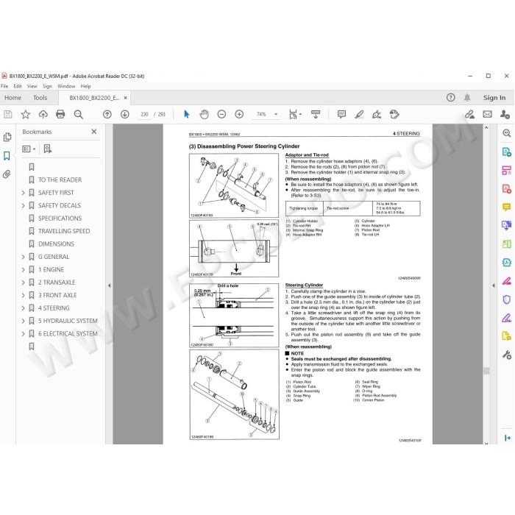Click the scrolling mode icon
Viewport: 515px width, 515px height.
tap(316, 114)
